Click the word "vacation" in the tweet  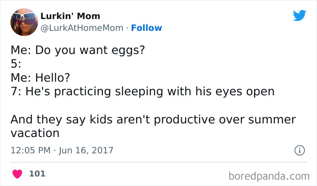pos(35,133)
